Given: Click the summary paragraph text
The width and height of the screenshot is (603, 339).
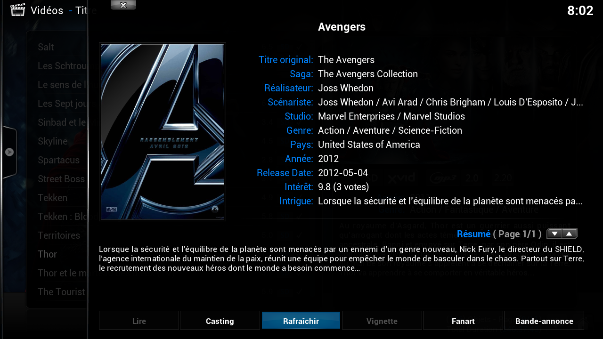Looking at the screenshot, I should pos(342,258).
